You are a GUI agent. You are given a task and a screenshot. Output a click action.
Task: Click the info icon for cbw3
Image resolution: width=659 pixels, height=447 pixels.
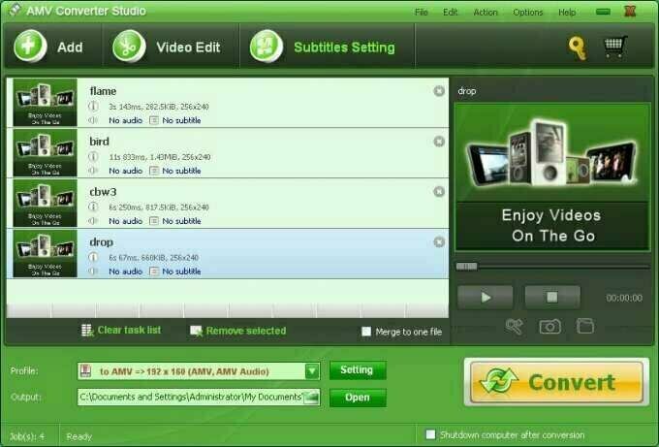pyautogui.click(x=93, y=207)
